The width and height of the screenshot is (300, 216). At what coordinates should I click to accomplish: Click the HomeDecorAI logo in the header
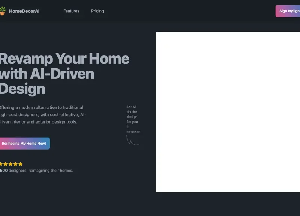(x=21, y=11)
